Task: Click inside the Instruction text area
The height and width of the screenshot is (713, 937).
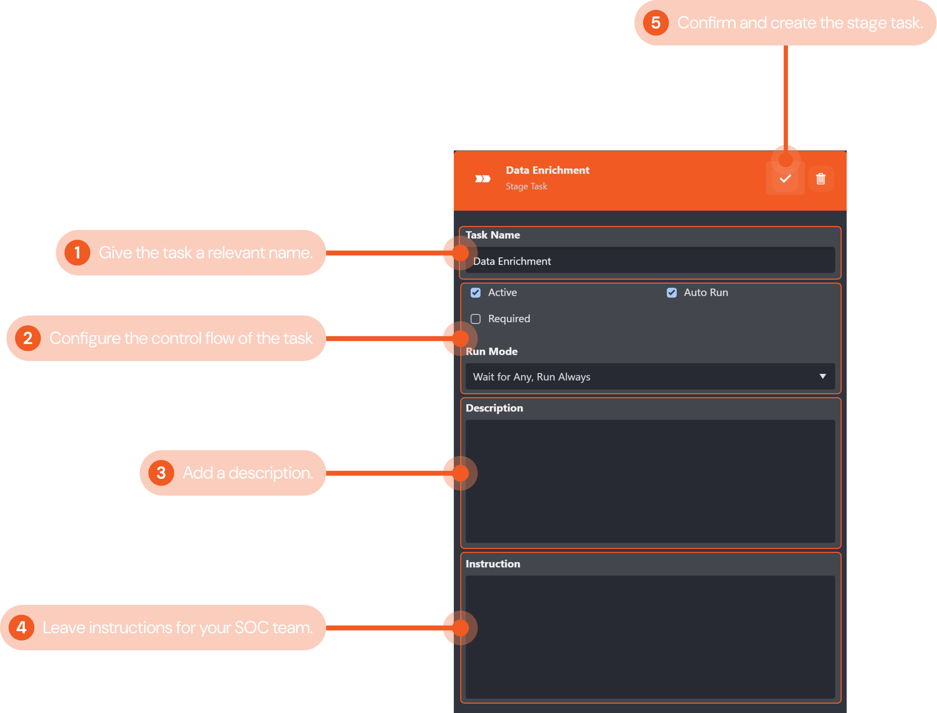Action: coord(650,637)
